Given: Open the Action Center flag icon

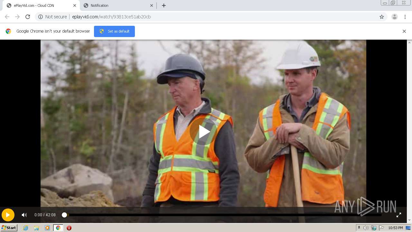Looking at the screenshot, I should point(381,228).
